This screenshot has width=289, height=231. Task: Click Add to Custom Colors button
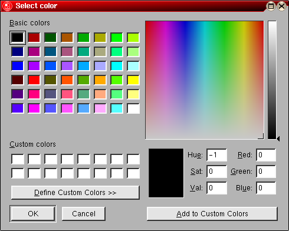(212, 214)
